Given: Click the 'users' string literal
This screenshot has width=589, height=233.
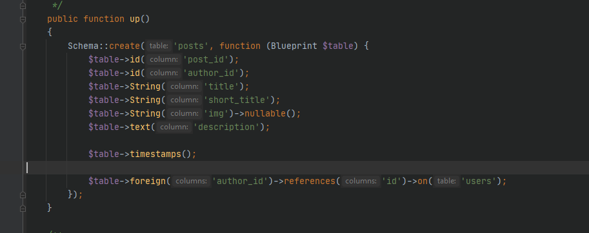Looking at the screenshot, I should (479, 182).
